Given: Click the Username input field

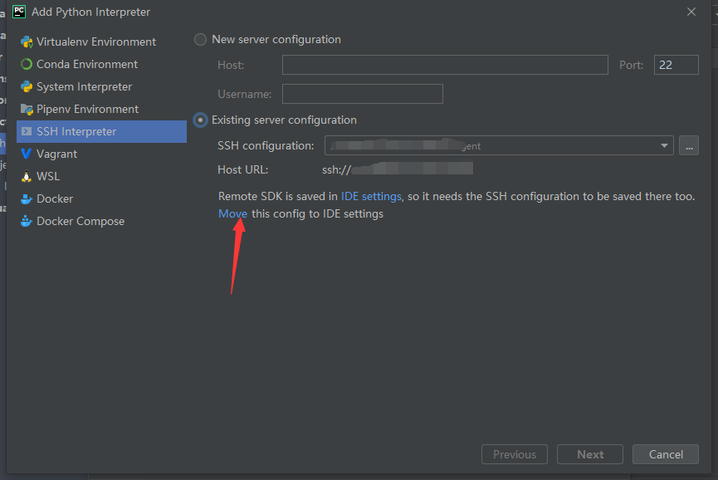Looking at the screenshot, I should point(363,94).
